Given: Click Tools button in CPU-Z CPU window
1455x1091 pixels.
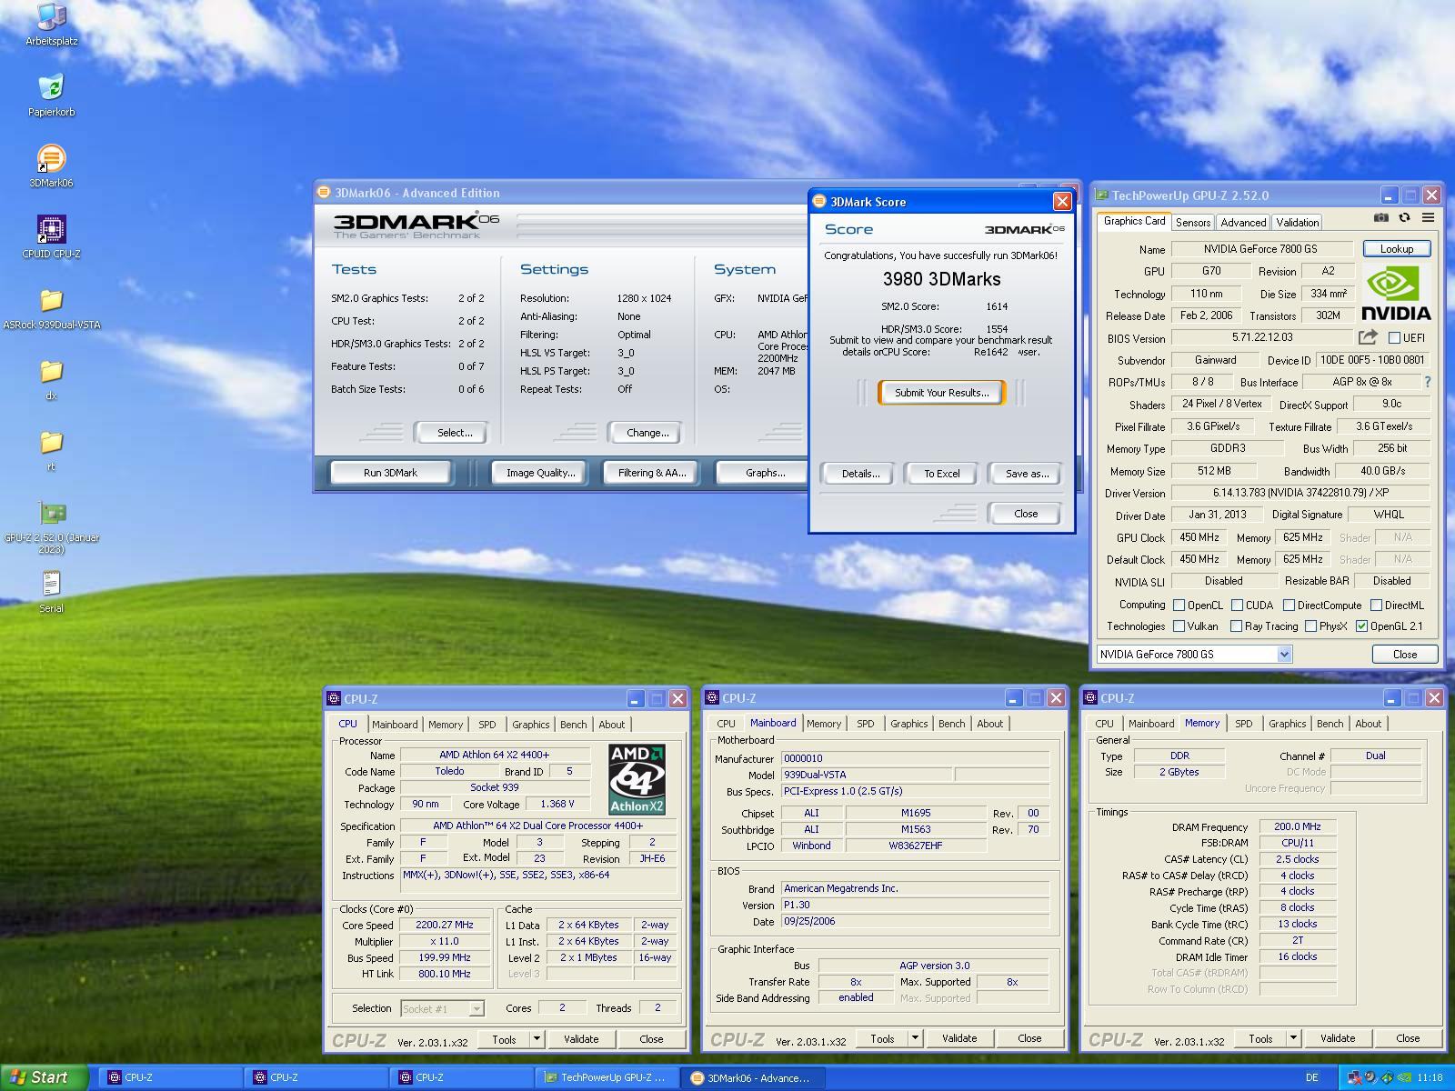Looking at the screenshot, I should 505,1038.
